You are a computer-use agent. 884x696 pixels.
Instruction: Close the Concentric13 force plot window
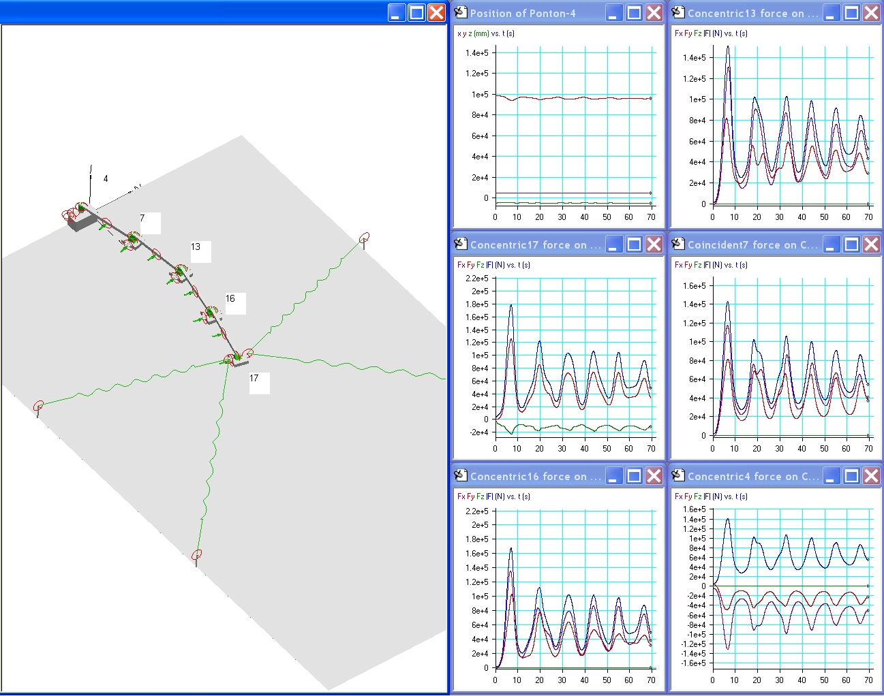[872, 12]
